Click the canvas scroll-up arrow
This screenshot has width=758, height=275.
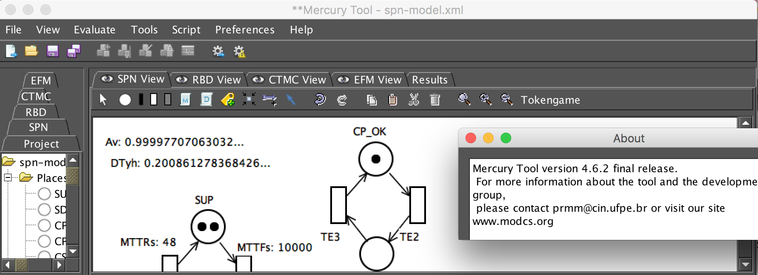click(x=746, y=123)
